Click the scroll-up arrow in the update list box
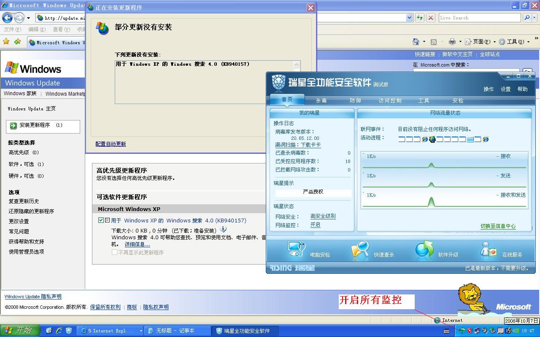540x337 pixels. click(x=297, y=64)
